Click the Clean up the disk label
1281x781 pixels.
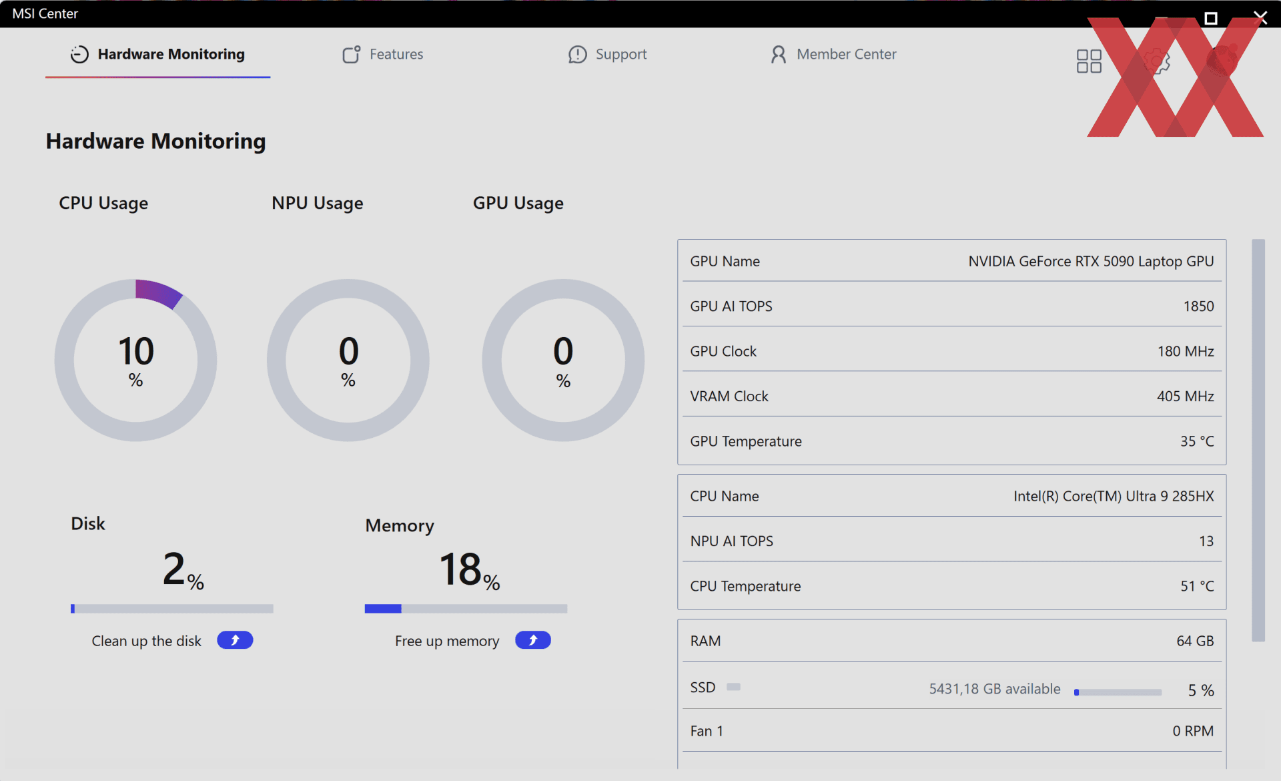tap(146, 641)
